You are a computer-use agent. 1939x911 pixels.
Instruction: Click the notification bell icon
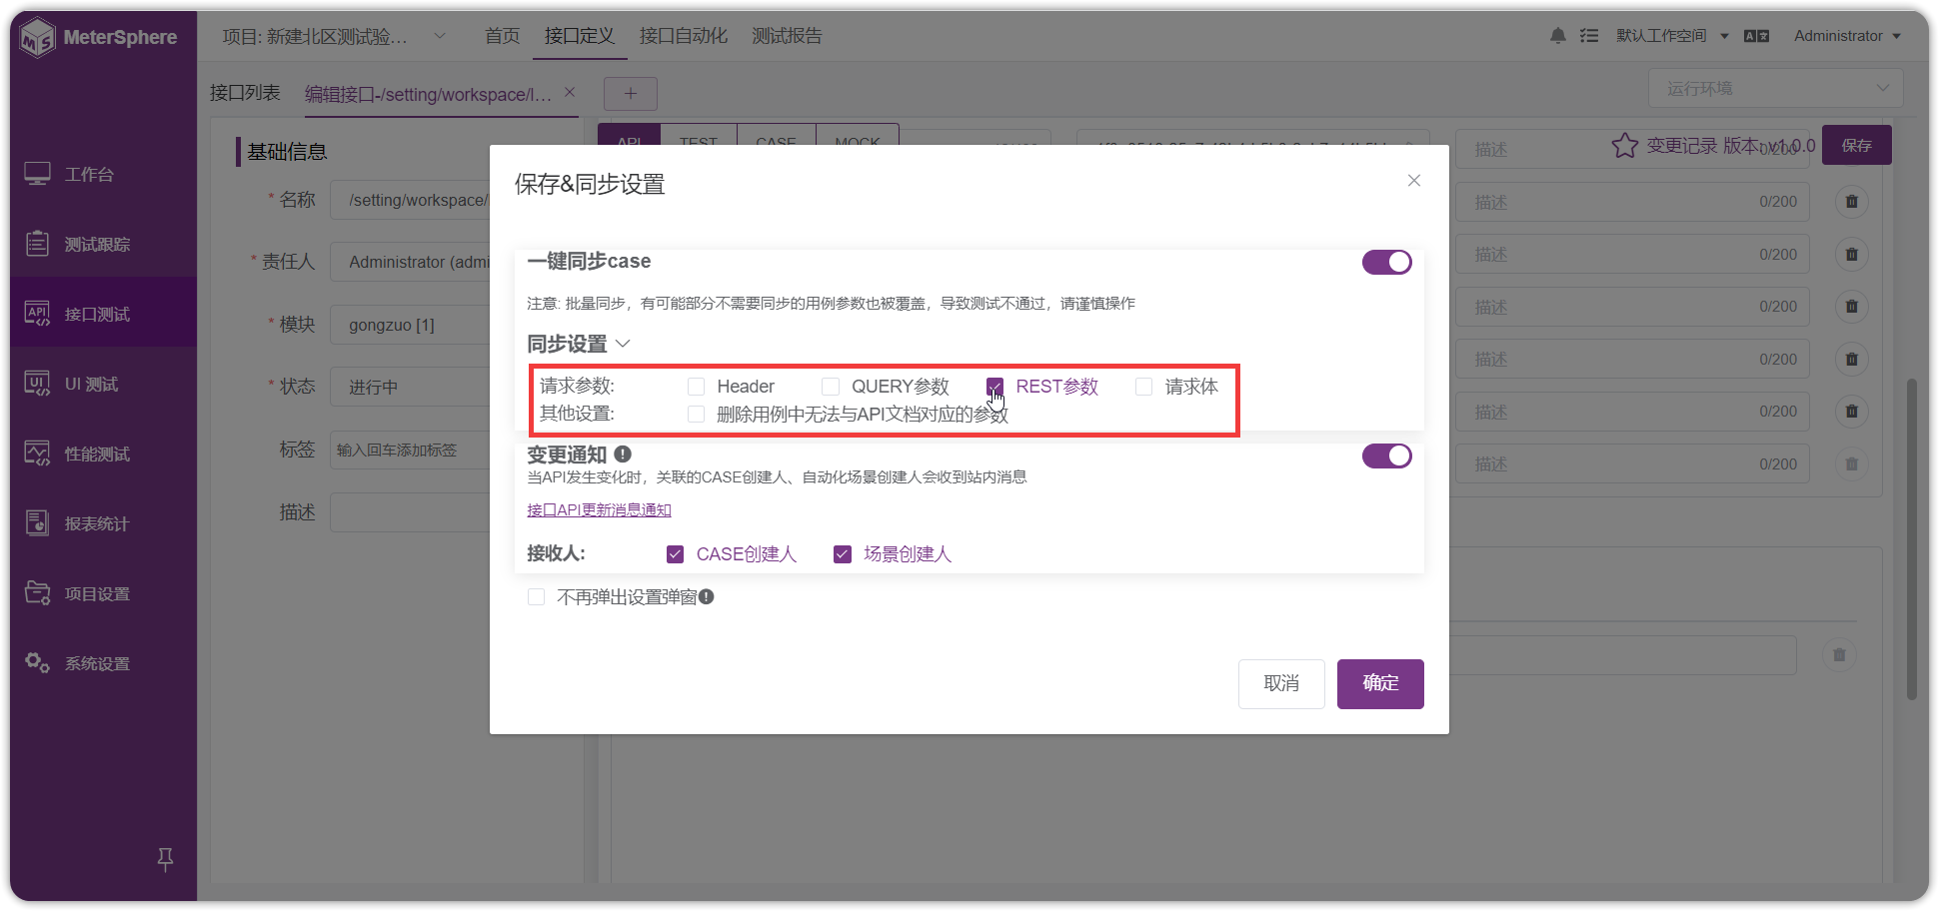click(1557, 35)
